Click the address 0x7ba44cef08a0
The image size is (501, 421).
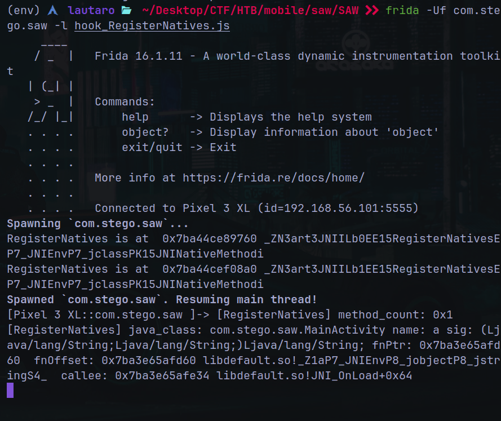[209, 269]
